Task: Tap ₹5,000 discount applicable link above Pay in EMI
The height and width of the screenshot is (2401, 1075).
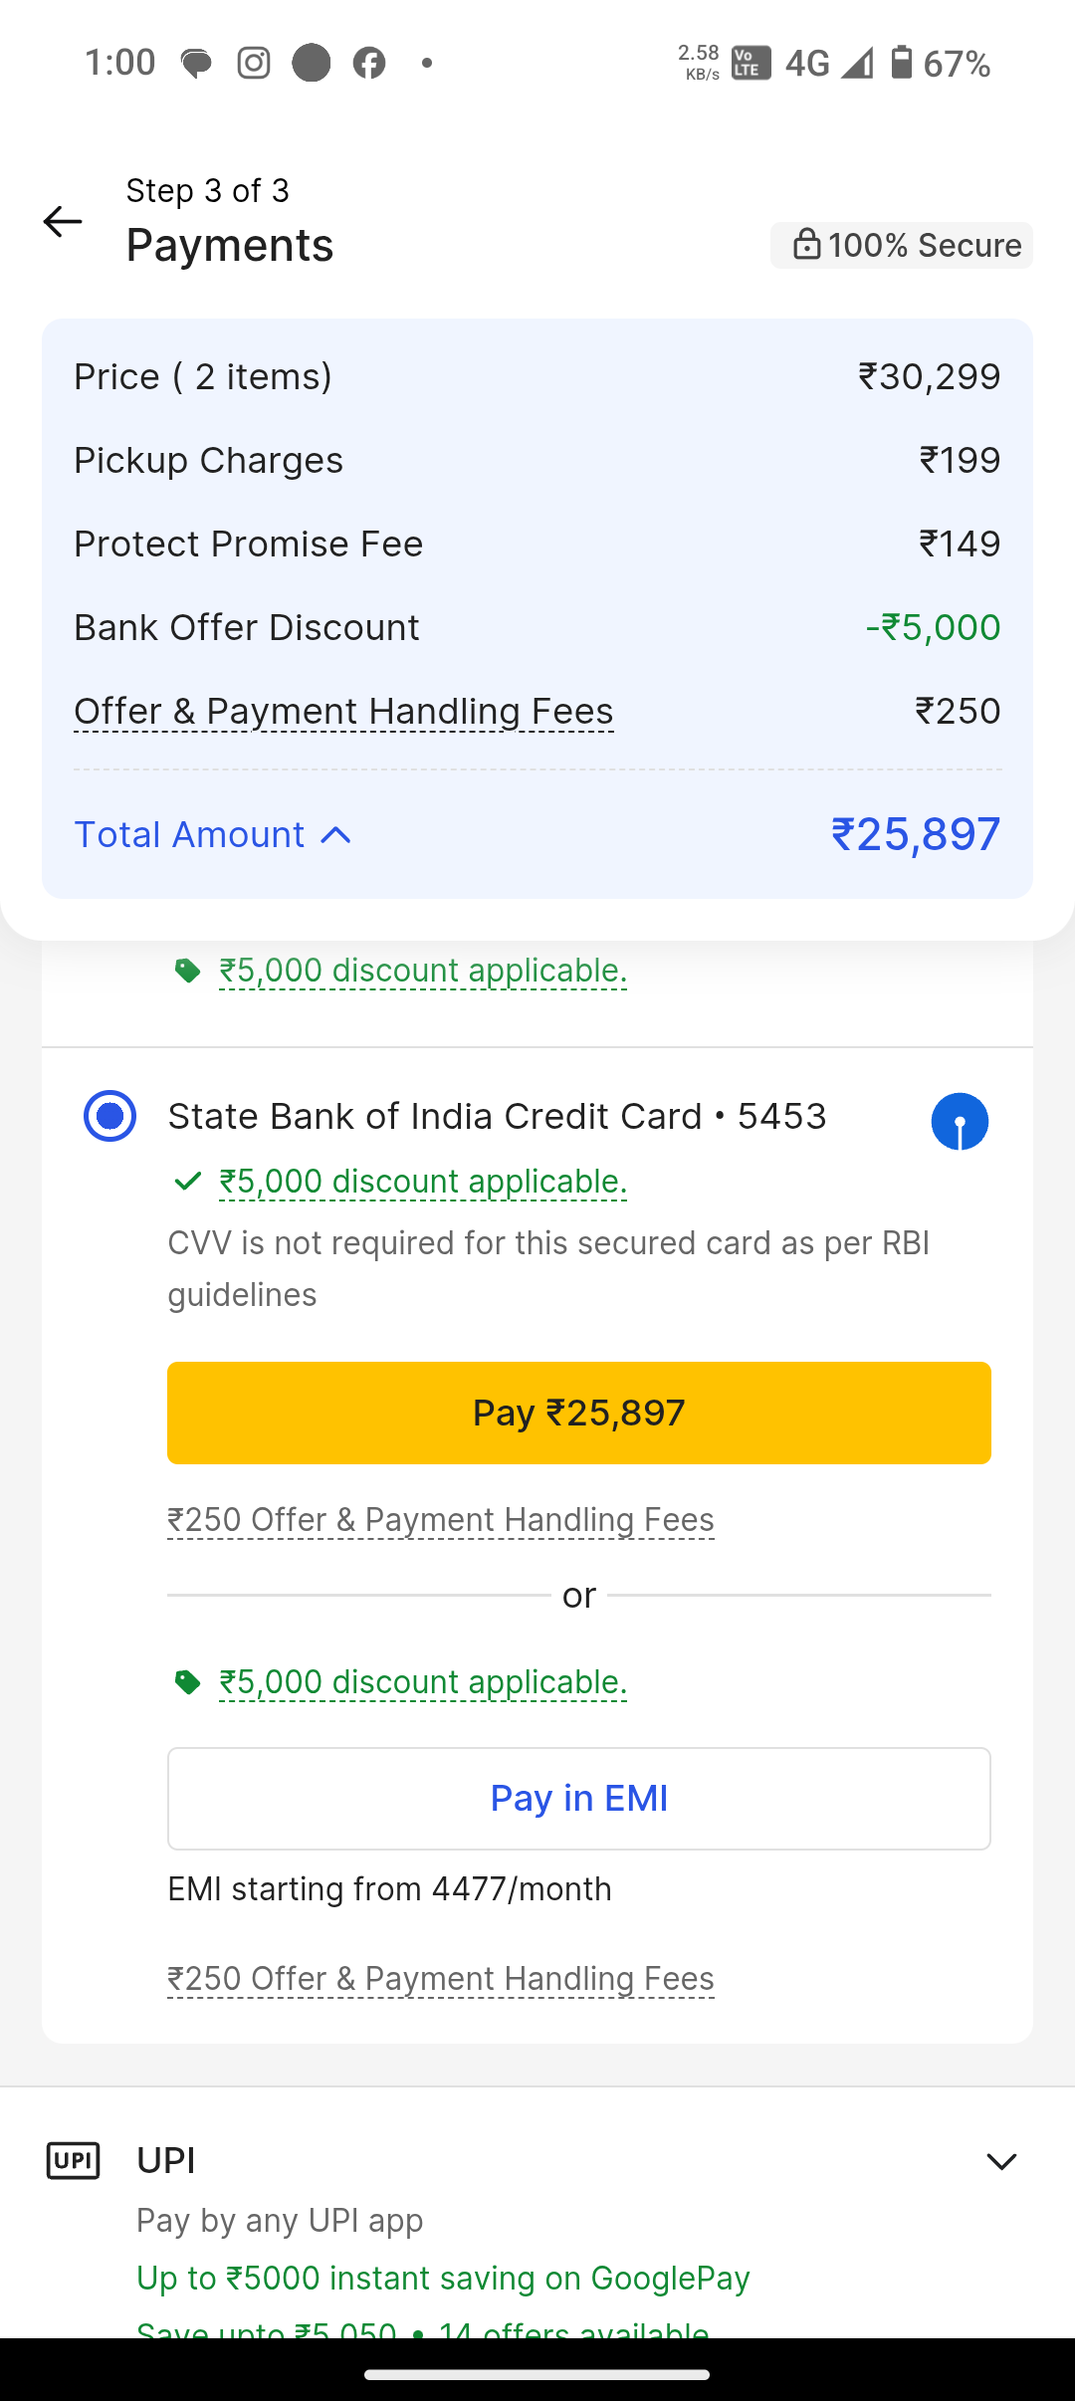Action: [422, 1681]
